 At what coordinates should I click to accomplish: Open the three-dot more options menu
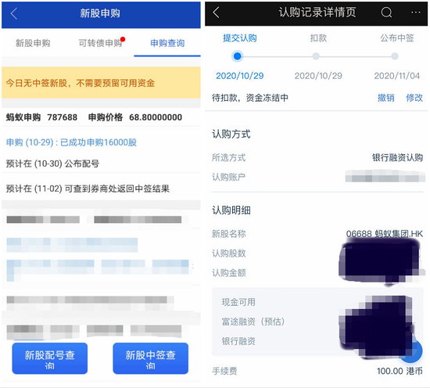click(415, 13)
